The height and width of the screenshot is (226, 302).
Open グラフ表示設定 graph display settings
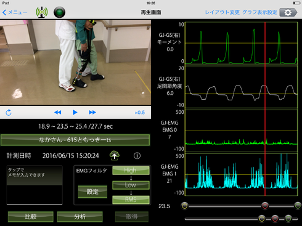point(259,12)
